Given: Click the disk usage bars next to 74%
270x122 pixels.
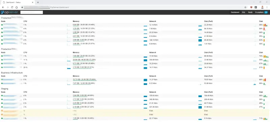Looking at the screenshot, I should 266,56.
